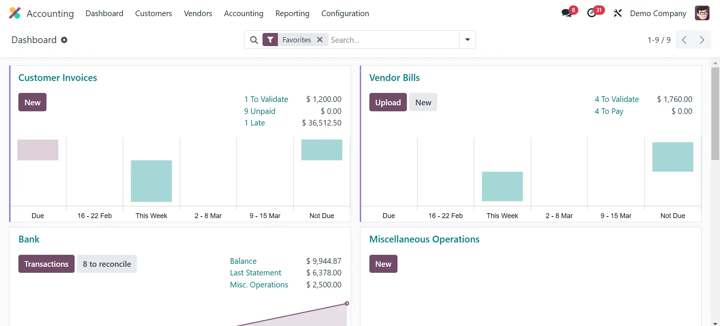Create New vendor bill
This screenshot has height=326, width=720.
click(x=423, y=102)
